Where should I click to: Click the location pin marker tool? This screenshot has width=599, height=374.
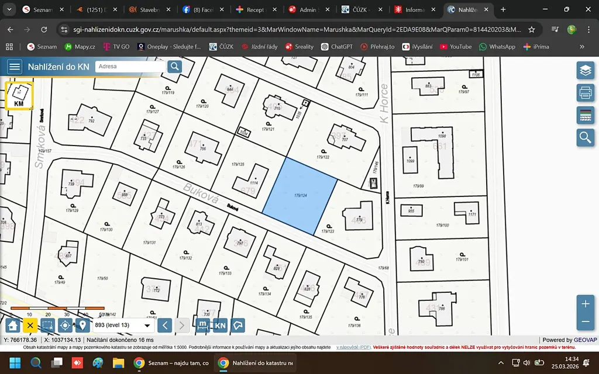82,325
